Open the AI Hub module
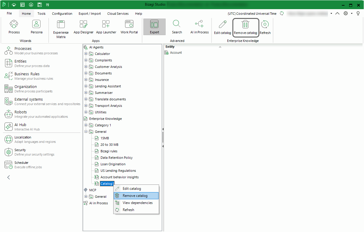Screen dimensions: 364x232 coord(22,127)
